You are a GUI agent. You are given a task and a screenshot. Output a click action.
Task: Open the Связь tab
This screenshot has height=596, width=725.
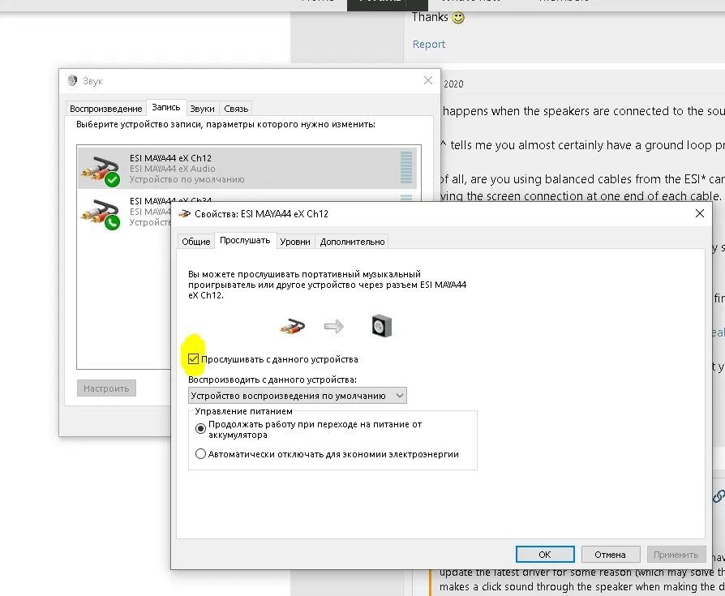point(236,109)
